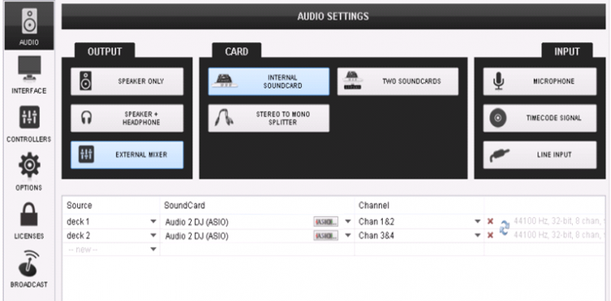Switch to the Audio settings tab
Viewport: 611px width, 301px height.
(x=29, y=25)
